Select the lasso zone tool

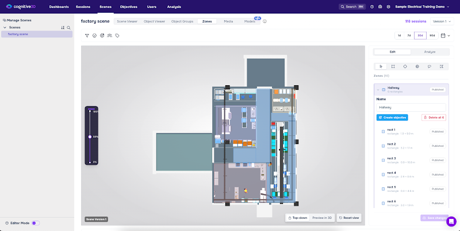pyautogui.click(x=429, y=66)
